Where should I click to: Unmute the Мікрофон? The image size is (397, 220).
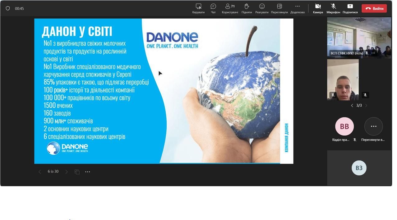tap(333, 8)
